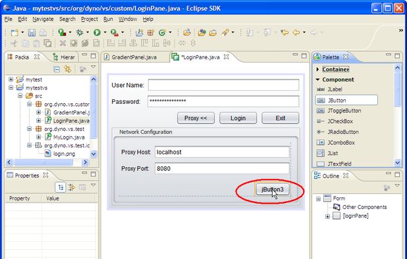The image size is (407, 259).
Task: Expand the Container section in Palette
Action: pyautogui.click(x=317, y=69)
